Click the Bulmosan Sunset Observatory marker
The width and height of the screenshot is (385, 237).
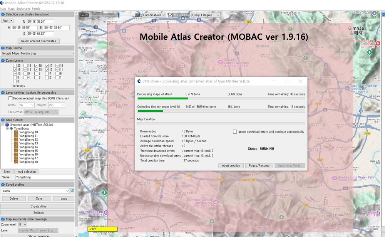[216, 202]
